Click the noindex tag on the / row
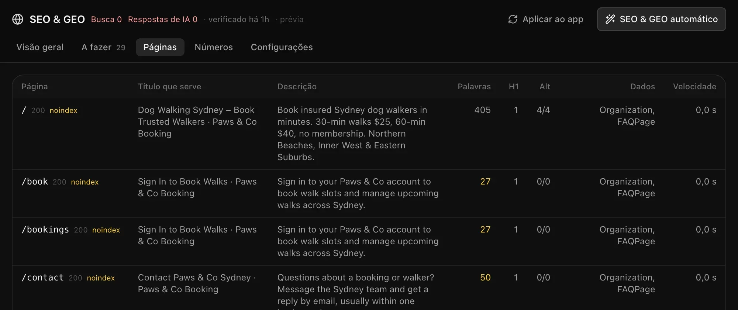Screen dimensions: 738x310 [x=63, y=110]
